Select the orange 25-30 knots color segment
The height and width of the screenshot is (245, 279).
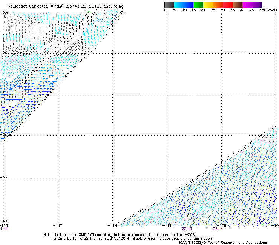pyautogui.click(x=218, y=5)
